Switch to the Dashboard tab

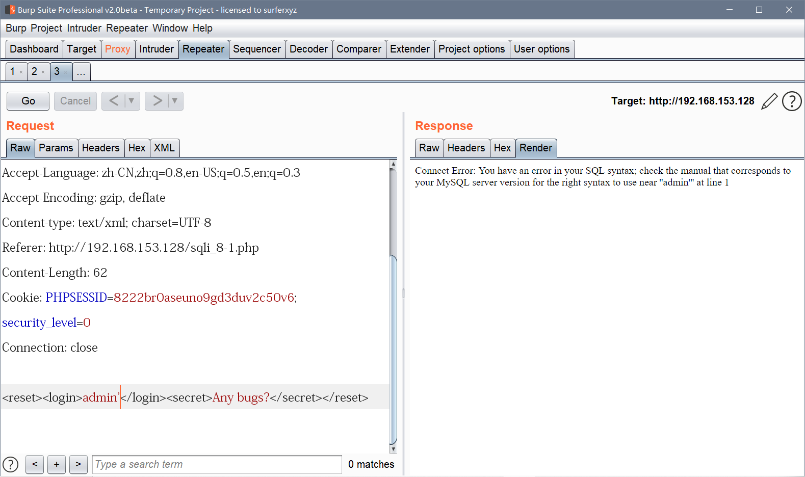pos(34,49)
